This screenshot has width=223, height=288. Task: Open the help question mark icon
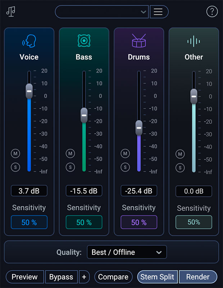point(212,12)
